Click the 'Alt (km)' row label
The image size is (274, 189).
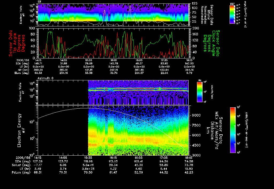24,70
